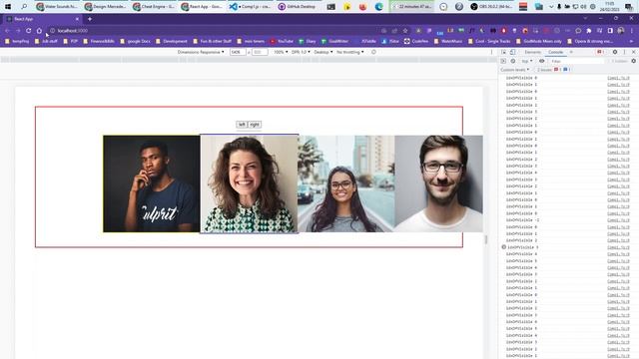Viewport: 639px width, 359px height.
Task: Open Windows taskbar search
Action: click(24, 7)
